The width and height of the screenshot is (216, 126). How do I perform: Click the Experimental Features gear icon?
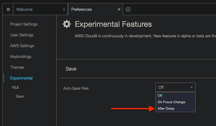point(66,24)
